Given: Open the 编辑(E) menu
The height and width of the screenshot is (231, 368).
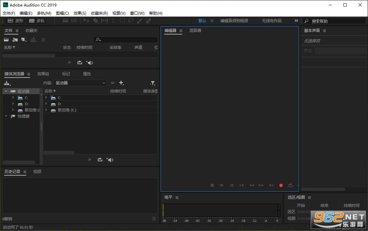Looking at the screenshot, I should point(26,13).
